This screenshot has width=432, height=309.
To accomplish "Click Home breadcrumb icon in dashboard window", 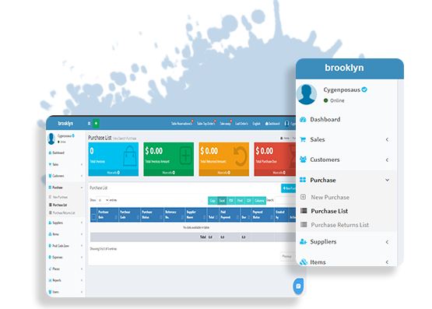I will point(282,138).
